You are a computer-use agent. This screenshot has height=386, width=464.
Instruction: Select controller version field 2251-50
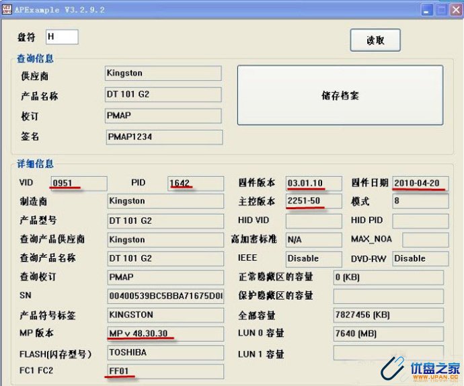click(314, 201)
